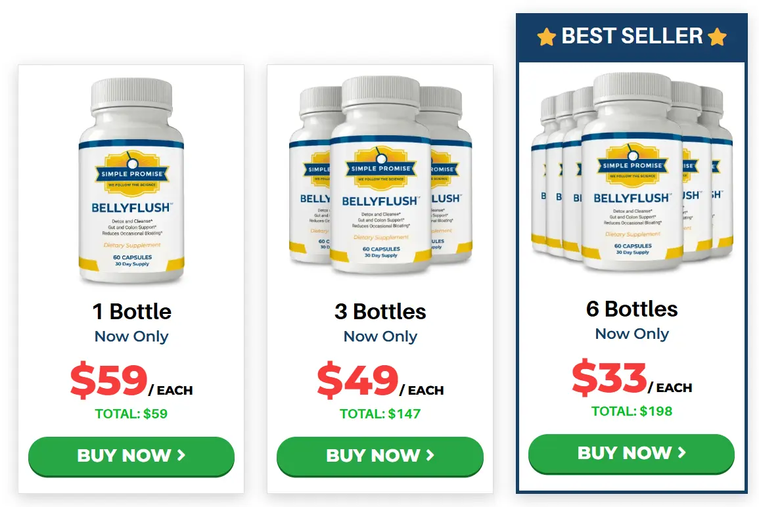759x507 pixels.
Task: Click the Total: $59 text
Action: (x=131, y=414)
